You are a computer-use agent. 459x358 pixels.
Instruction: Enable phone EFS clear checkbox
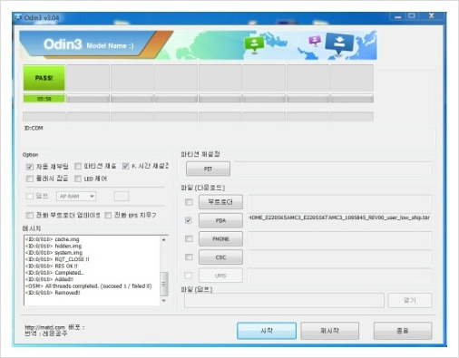pyautogui.click(x=108, y=215)
